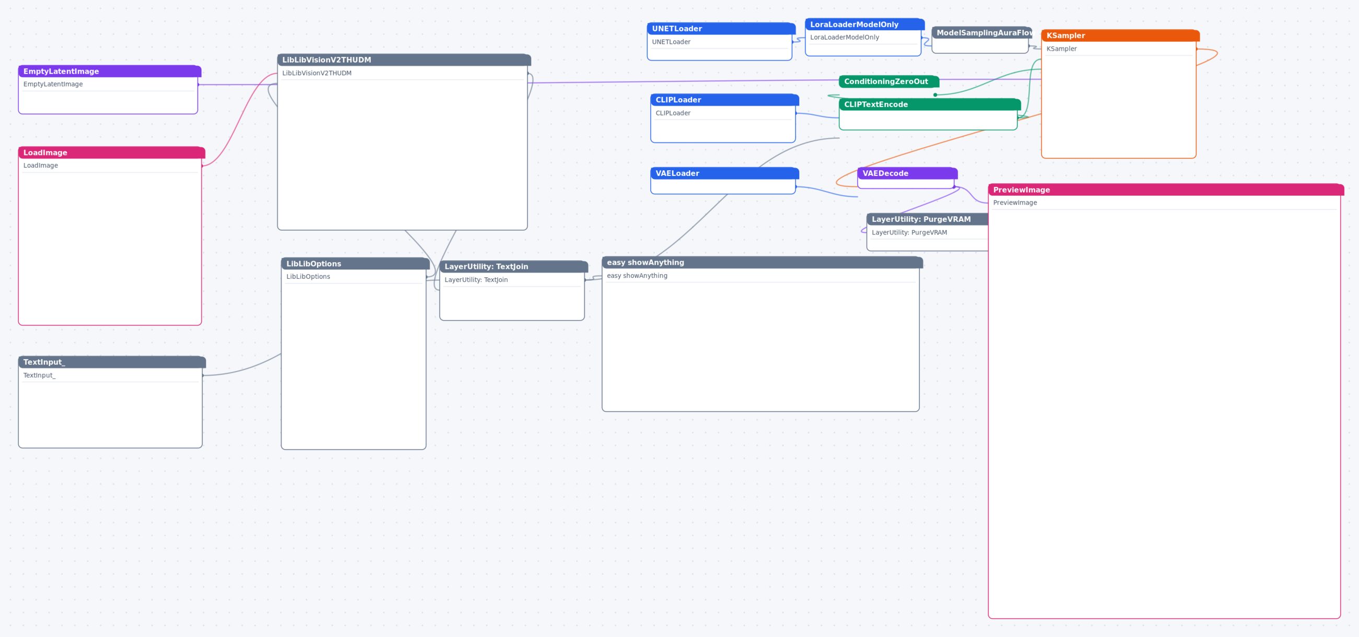Click the VAELoader node header
This screenshot has height=637, width=1359.
click(725, 173)
